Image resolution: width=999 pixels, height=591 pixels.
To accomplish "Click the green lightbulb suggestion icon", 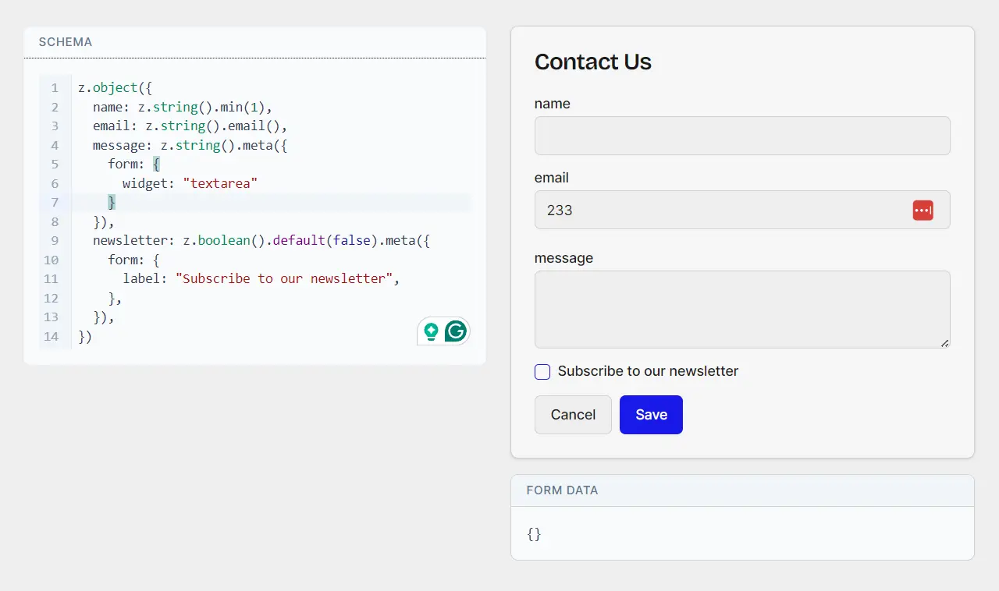I will click(x=431, y=331).
